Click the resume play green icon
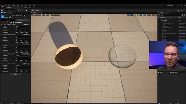The height and width of the screenshot is (104, 186). coord(34,10)
